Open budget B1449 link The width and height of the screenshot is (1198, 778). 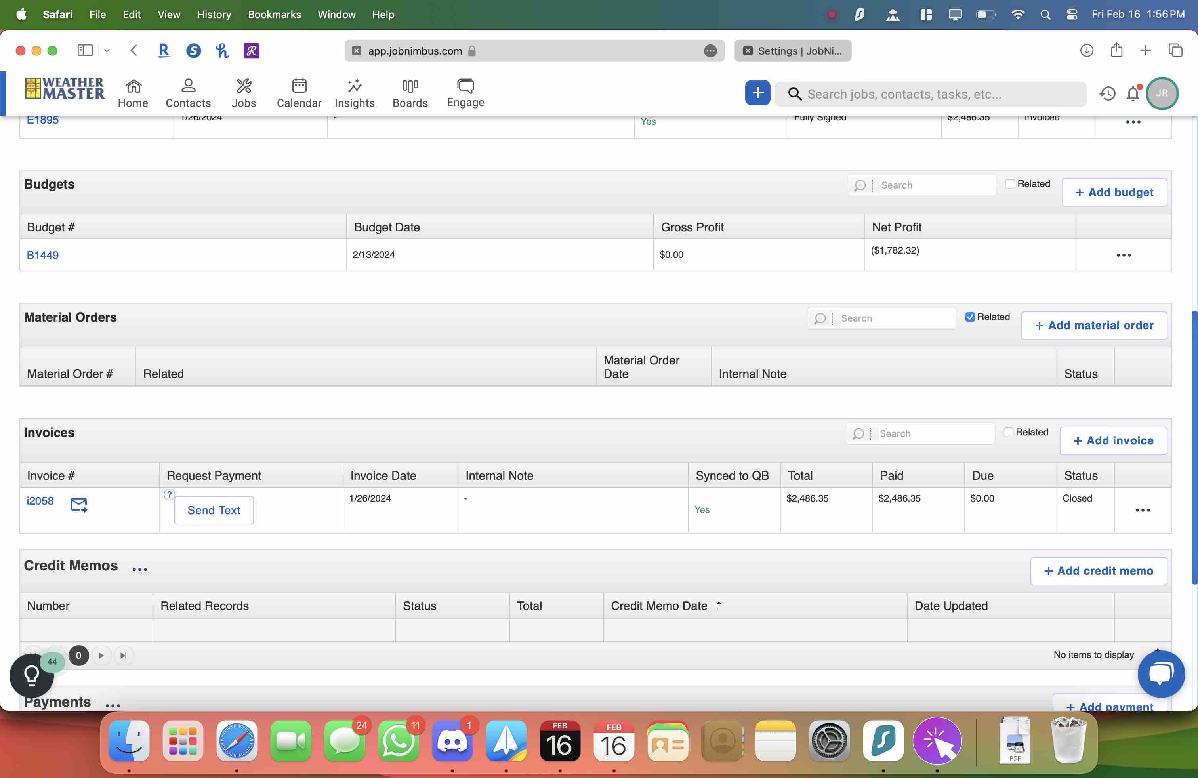tap(42, 255)
